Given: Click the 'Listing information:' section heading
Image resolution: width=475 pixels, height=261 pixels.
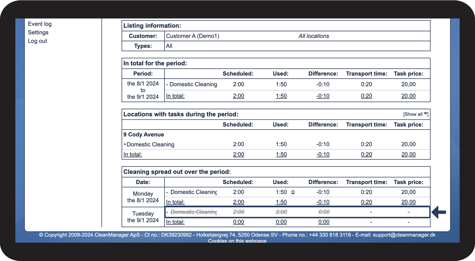Looking at the screenshot, I should 152,26.
